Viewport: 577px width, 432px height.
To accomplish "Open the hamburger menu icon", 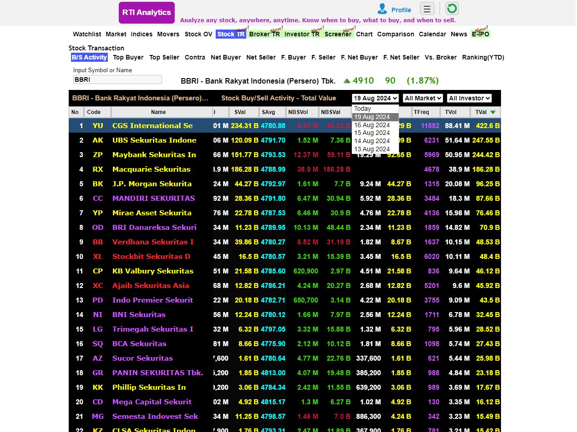I will 427,9.
